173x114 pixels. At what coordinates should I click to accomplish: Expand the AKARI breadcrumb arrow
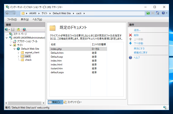pyautogui.click(x=39, y=13)
